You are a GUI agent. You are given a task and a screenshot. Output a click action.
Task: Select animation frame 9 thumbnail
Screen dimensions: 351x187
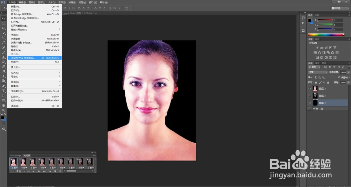coord(90,162)
